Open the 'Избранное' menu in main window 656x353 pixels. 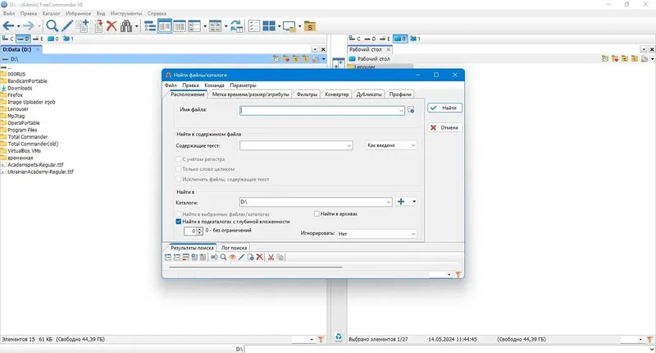(78, 13)
